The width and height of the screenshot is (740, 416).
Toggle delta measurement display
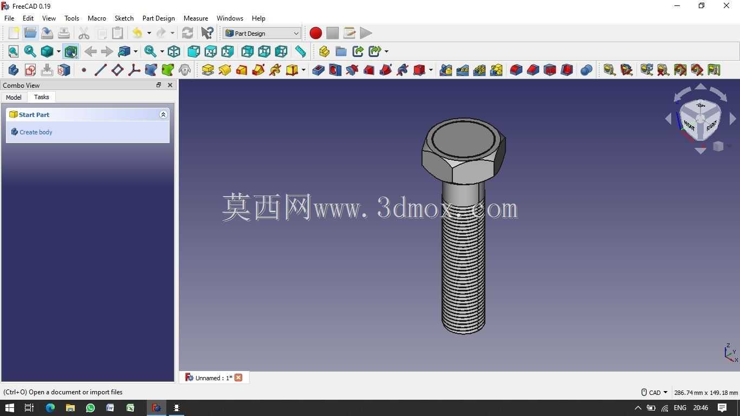coord(713,70)
